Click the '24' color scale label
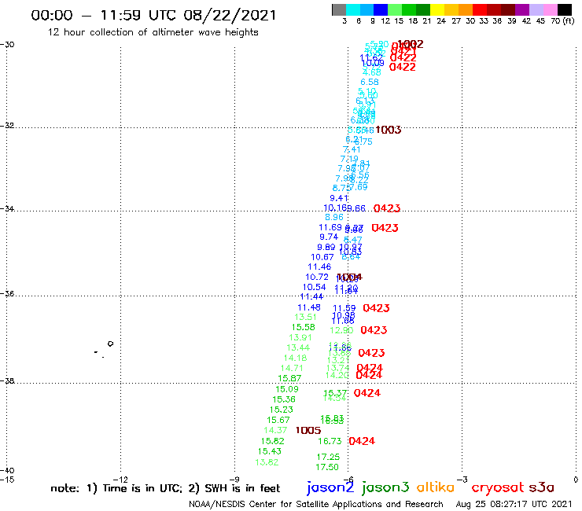Screen dimensions: 582x511 [441, 21]
